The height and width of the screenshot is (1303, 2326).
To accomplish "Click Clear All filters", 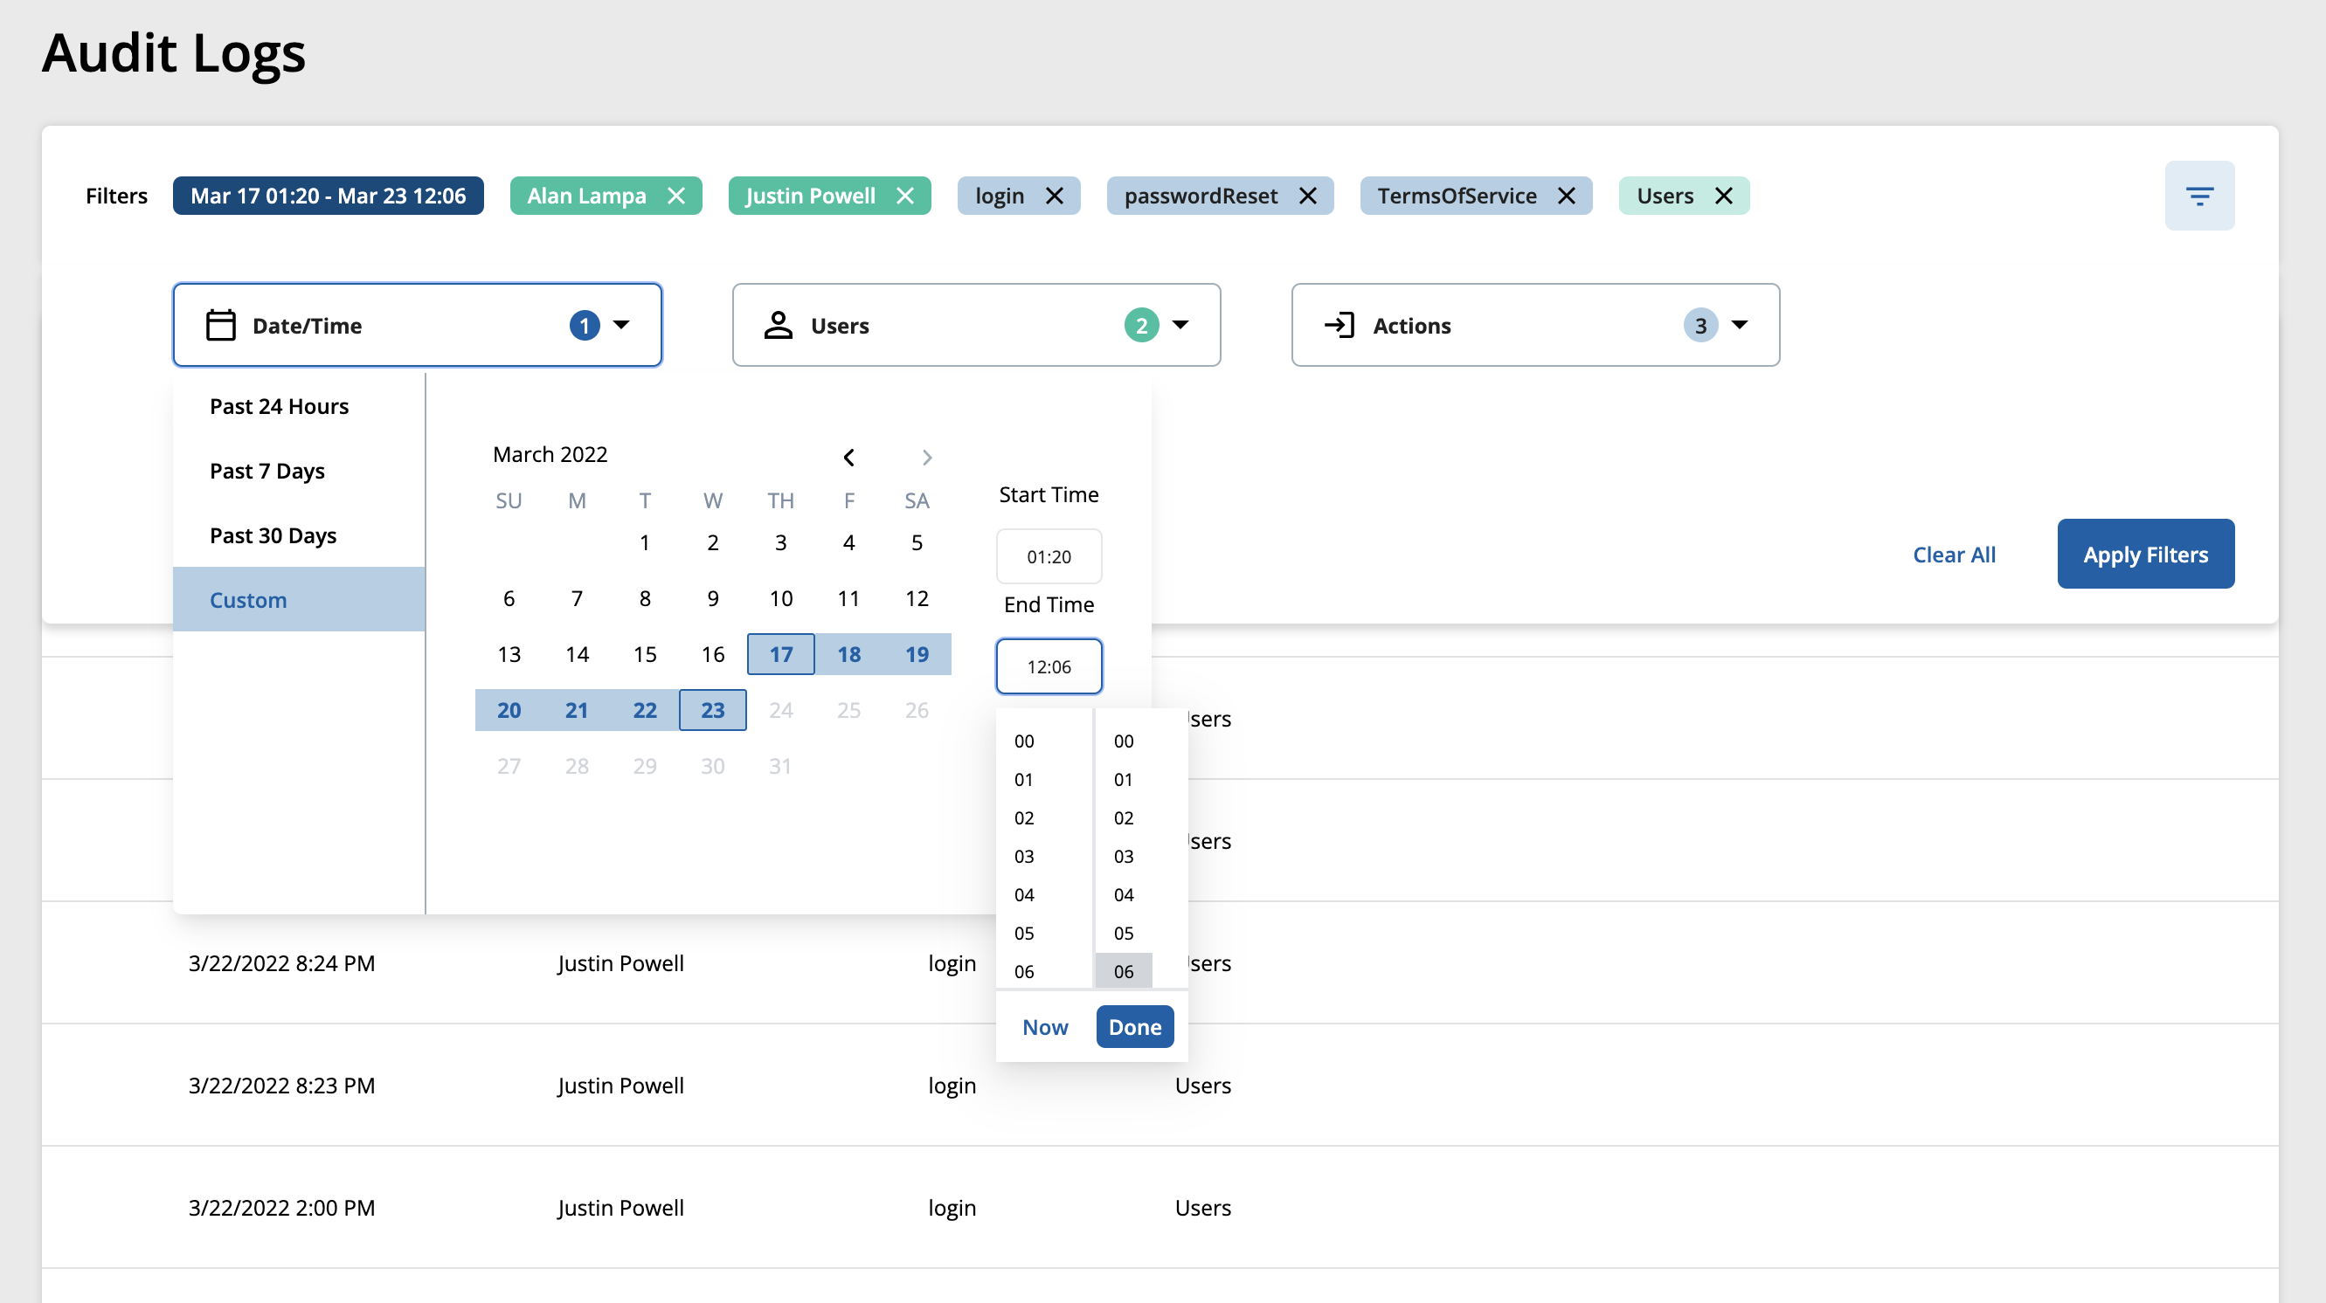I will tap(1954, 554).
